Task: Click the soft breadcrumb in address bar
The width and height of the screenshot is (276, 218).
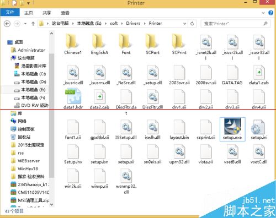Action: (x=114, y=23)
